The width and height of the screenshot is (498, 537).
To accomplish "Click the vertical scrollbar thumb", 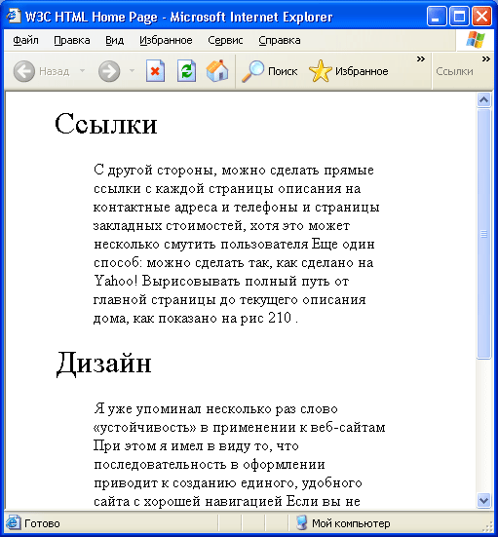I will tap(483, 234).
